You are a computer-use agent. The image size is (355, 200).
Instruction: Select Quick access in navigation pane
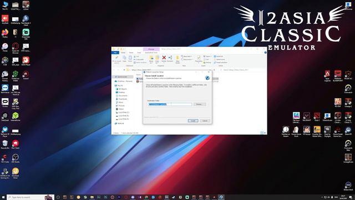point(122,77)
